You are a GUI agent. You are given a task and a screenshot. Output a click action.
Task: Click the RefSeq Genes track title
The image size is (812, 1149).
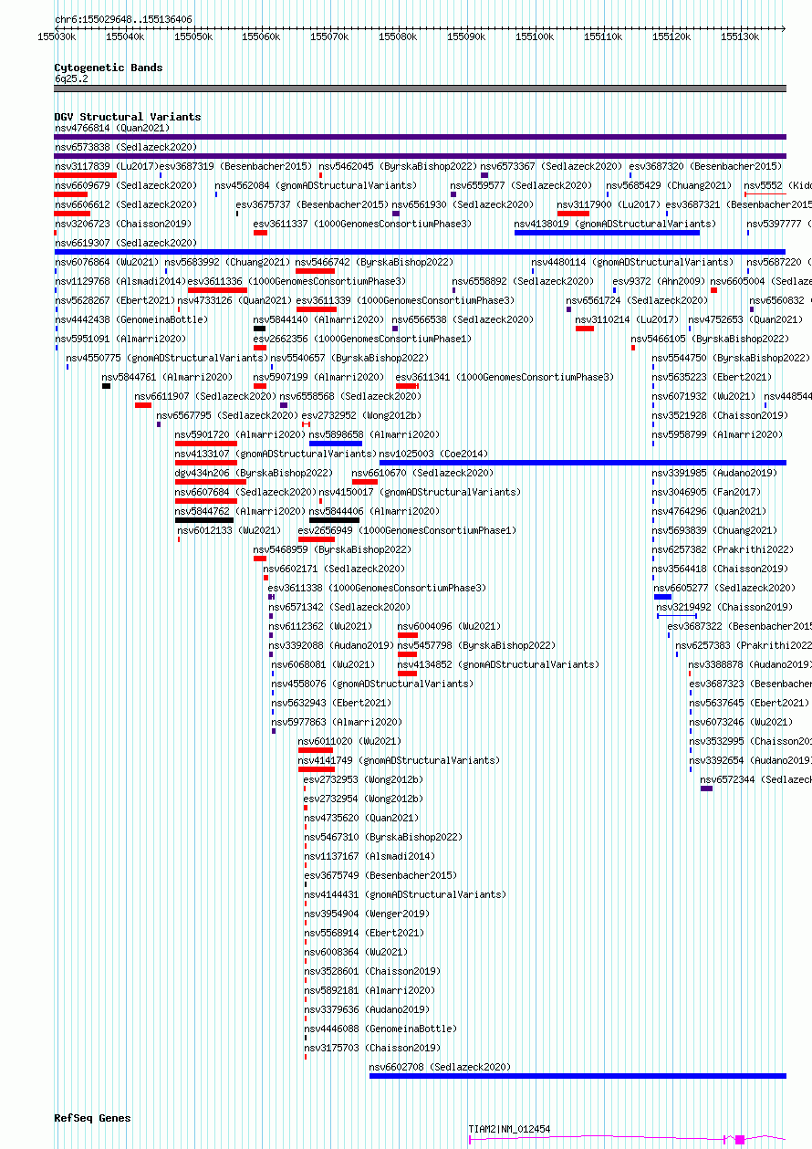92,1118
